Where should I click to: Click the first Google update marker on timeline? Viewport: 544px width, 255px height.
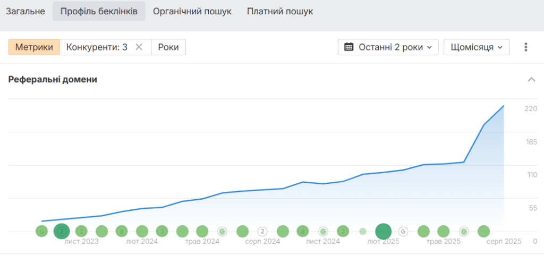click(x=41, y=231)
